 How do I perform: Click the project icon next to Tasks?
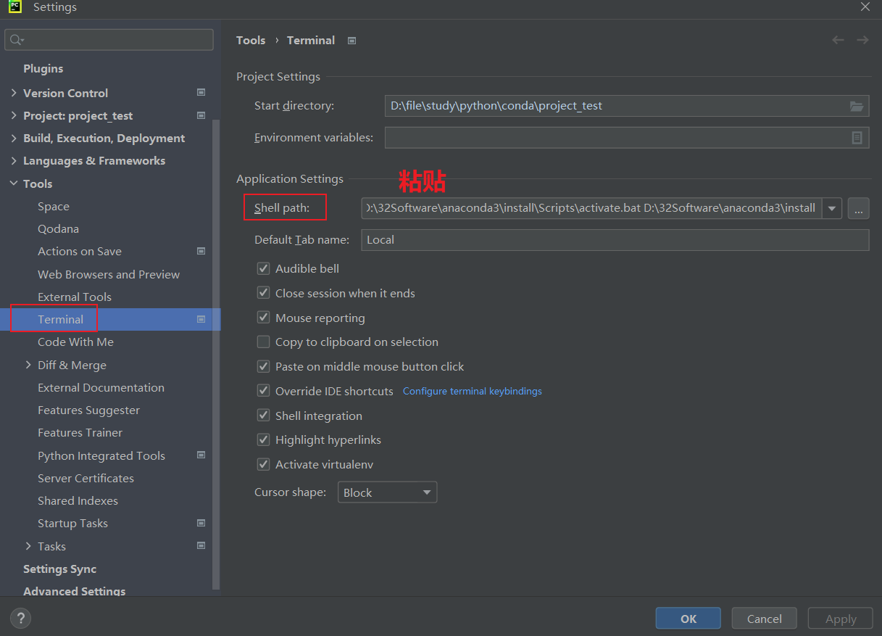tap(201, 545)
